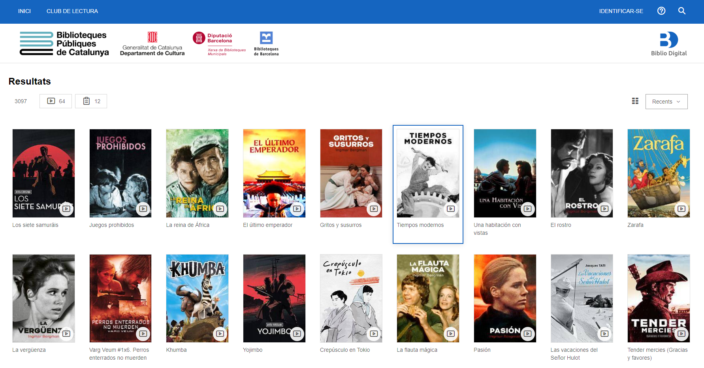Image resolution: width=704 pixels, height=368 pixels.
Task: Play icon on Tiempos modernos cover
Action: (451, 209)
